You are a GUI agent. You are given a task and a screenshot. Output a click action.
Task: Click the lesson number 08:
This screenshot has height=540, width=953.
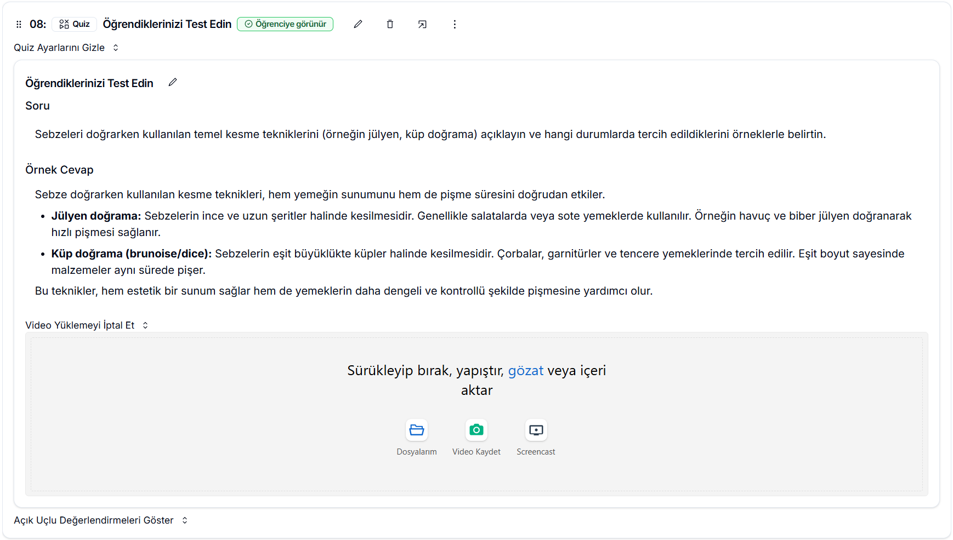tap(38, 24)
